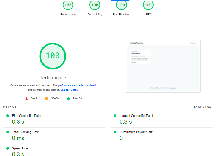Click the '0' Cumulative Layout Shift value
The width and height of the screenshot is (216, 156).
(x=121, y=138)
